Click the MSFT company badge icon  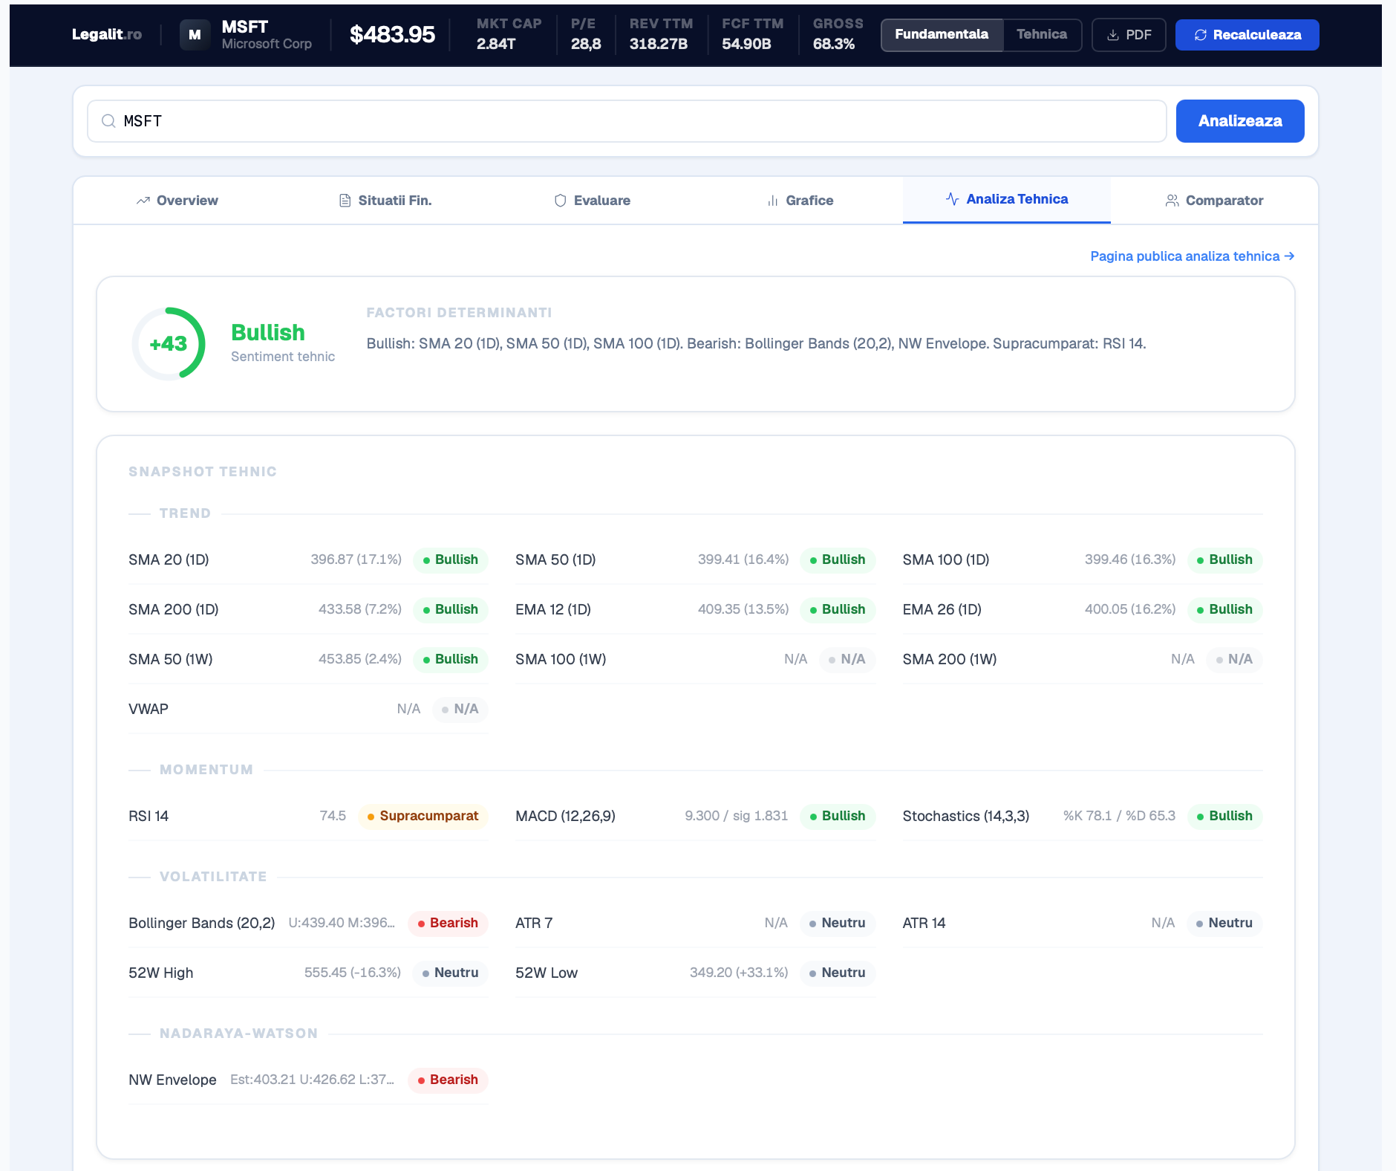click(195, 35)
